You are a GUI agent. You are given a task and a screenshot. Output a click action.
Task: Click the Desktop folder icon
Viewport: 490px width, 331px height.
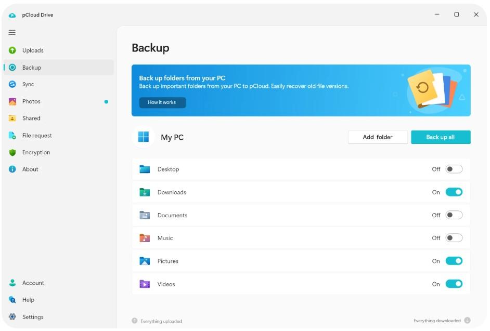point(145,169)
